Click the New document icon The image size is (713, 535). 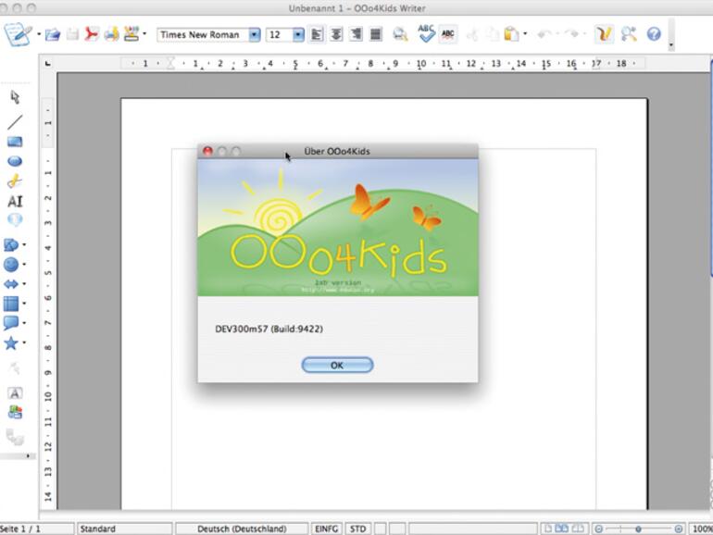coord(18,34)
